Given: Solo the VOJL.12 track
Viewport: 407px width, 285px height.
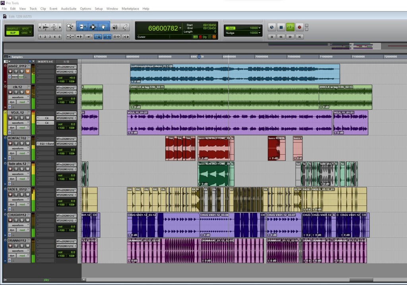Looking at the screenshot, I should click(x=22, y=118).
